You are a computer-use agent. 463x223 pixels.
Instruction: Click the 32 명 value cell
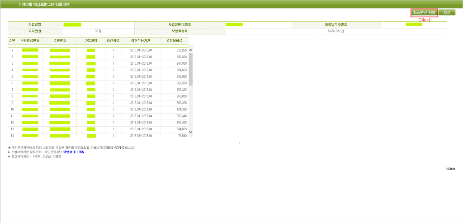98,31
